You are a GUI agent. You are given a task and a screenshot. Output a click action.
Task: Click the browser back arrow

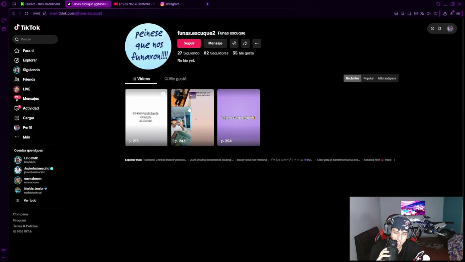coord(13,13)
